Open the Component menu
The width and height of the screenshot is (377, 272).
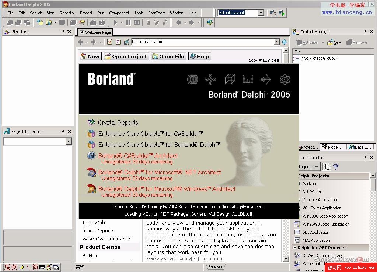(x=119, y=13)
